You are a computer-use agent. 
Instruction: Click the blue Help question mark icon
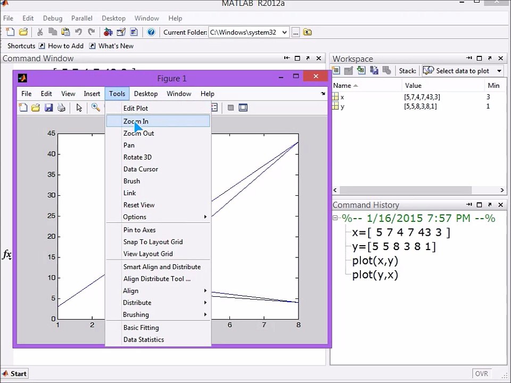pyautogui.click(x=151, y=32)
